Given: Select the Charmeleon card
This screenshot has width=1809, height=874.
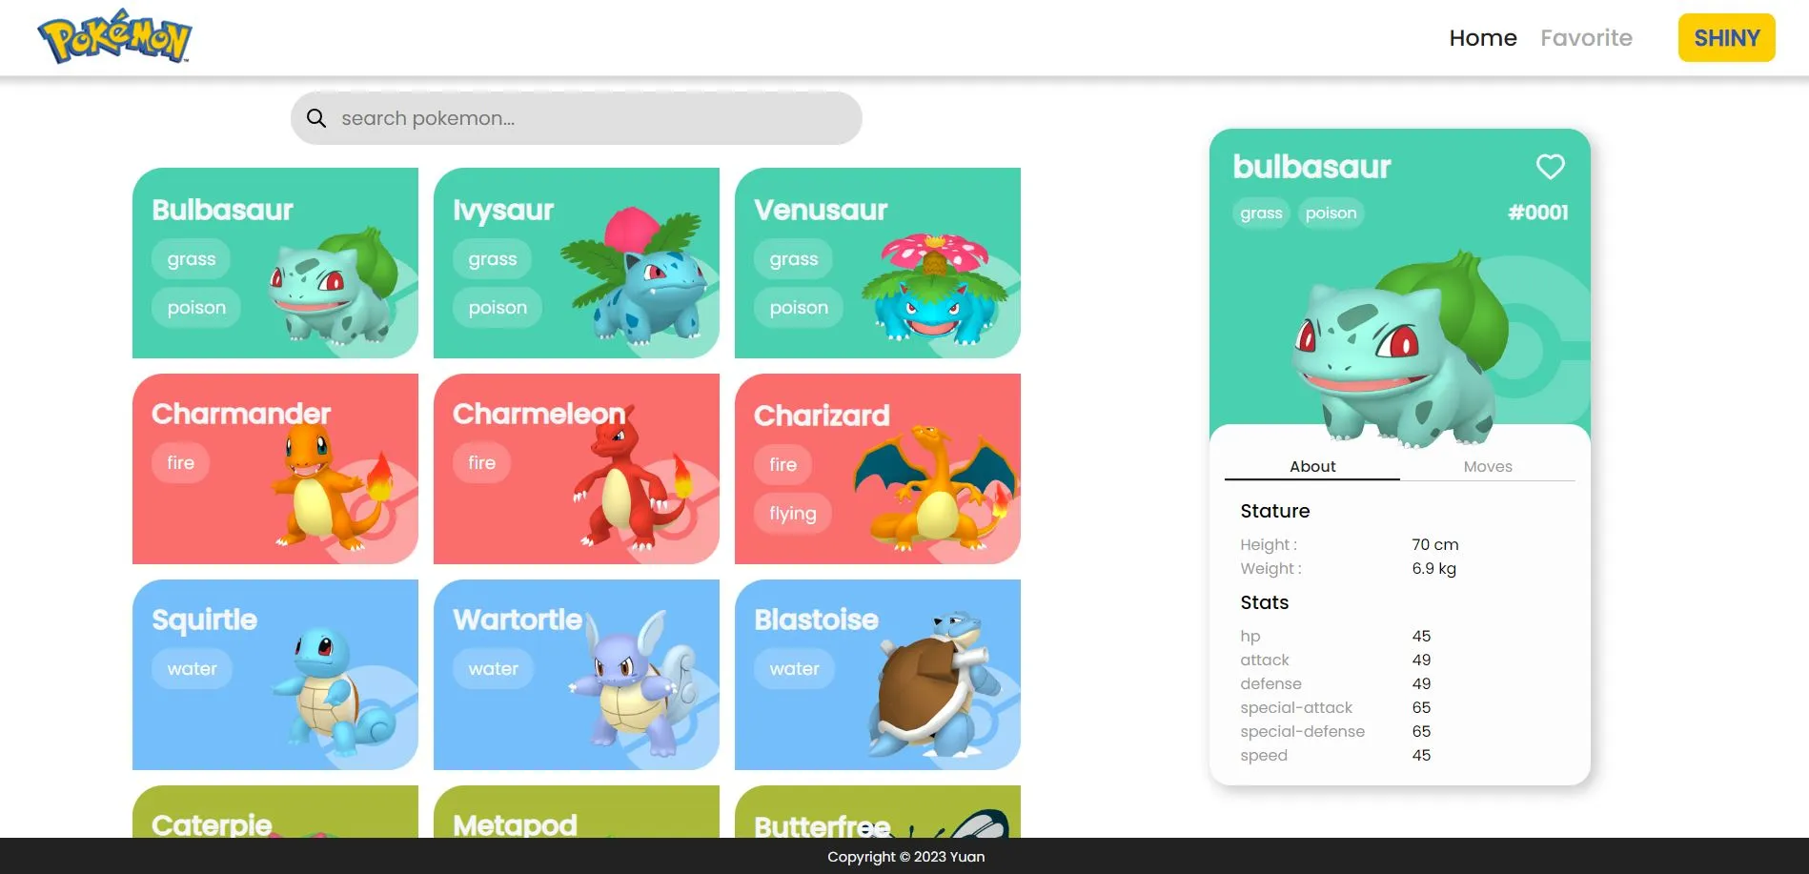Looking at the screenshot, I should coord(576,469).
